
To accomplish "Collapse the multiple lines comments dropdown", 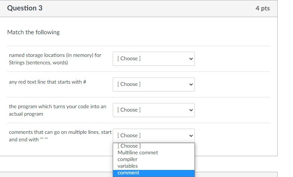I will click(154, 136).
